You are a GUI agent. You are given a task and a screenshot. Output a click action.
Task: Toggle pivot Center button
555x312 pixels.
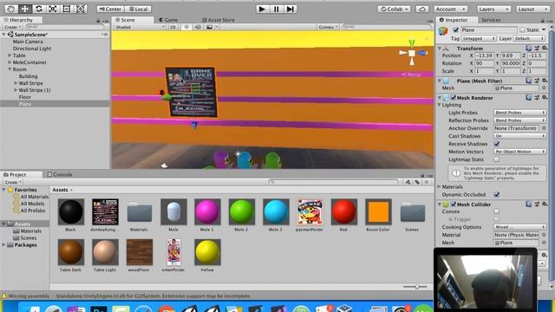click(110, 10)
